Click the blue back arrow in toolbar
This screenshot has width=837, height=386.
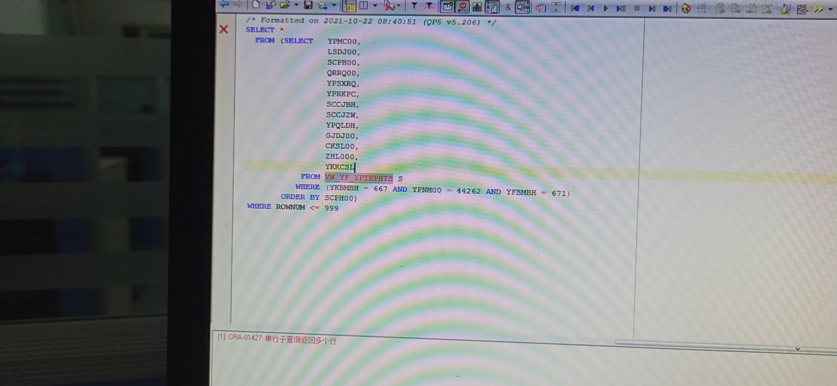pyautogui.click(x=225, y=4)
